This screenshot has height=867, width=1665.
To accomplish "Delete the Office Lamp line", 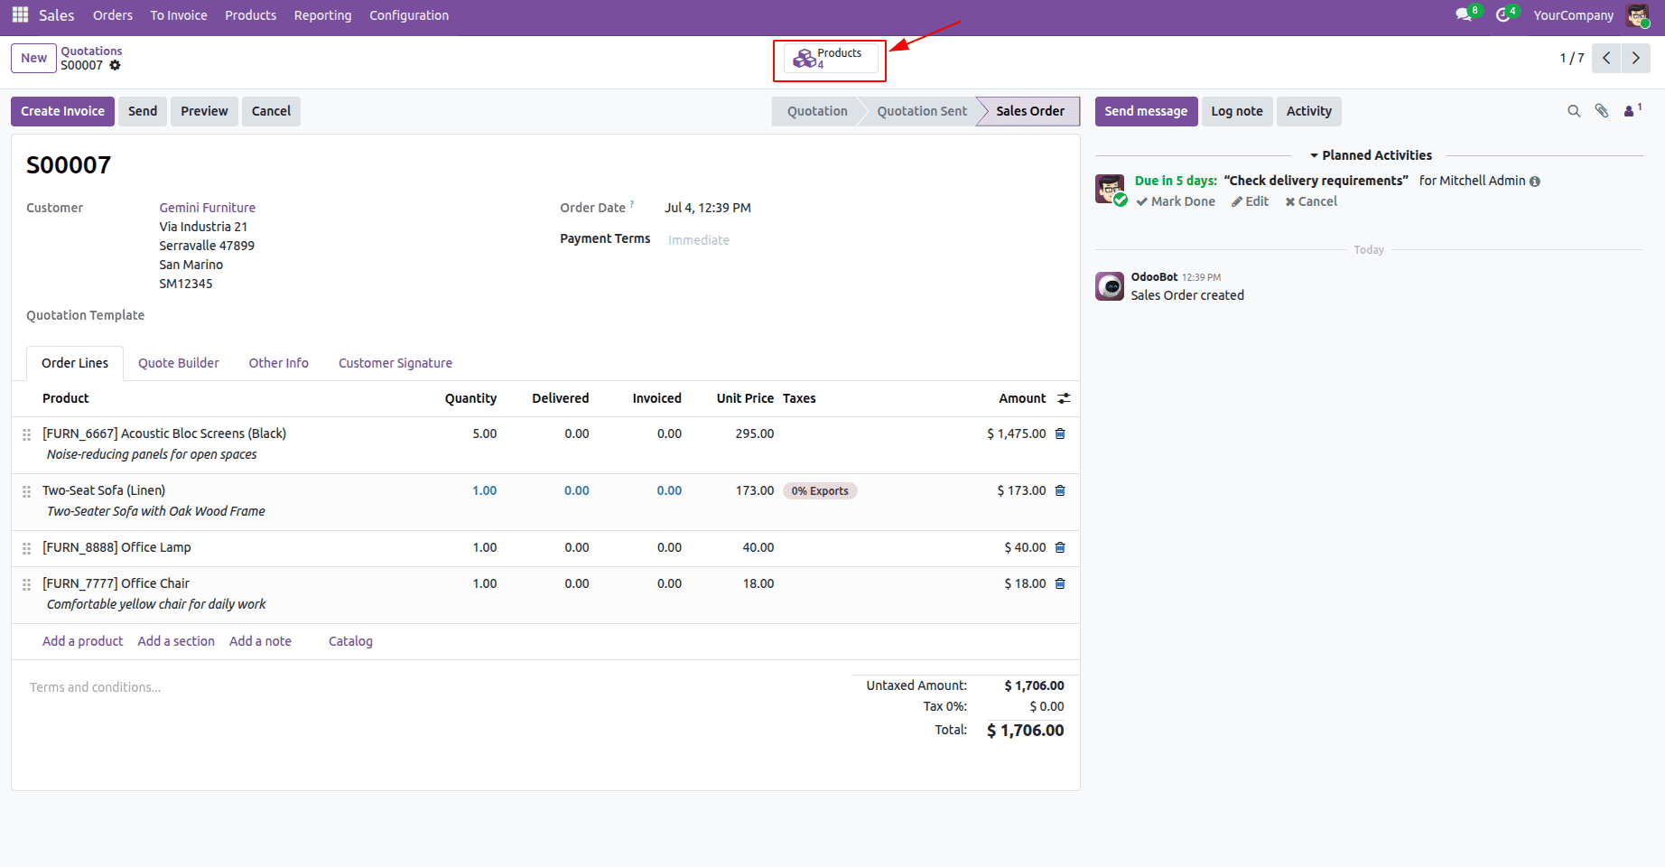I will [1060, 547].
